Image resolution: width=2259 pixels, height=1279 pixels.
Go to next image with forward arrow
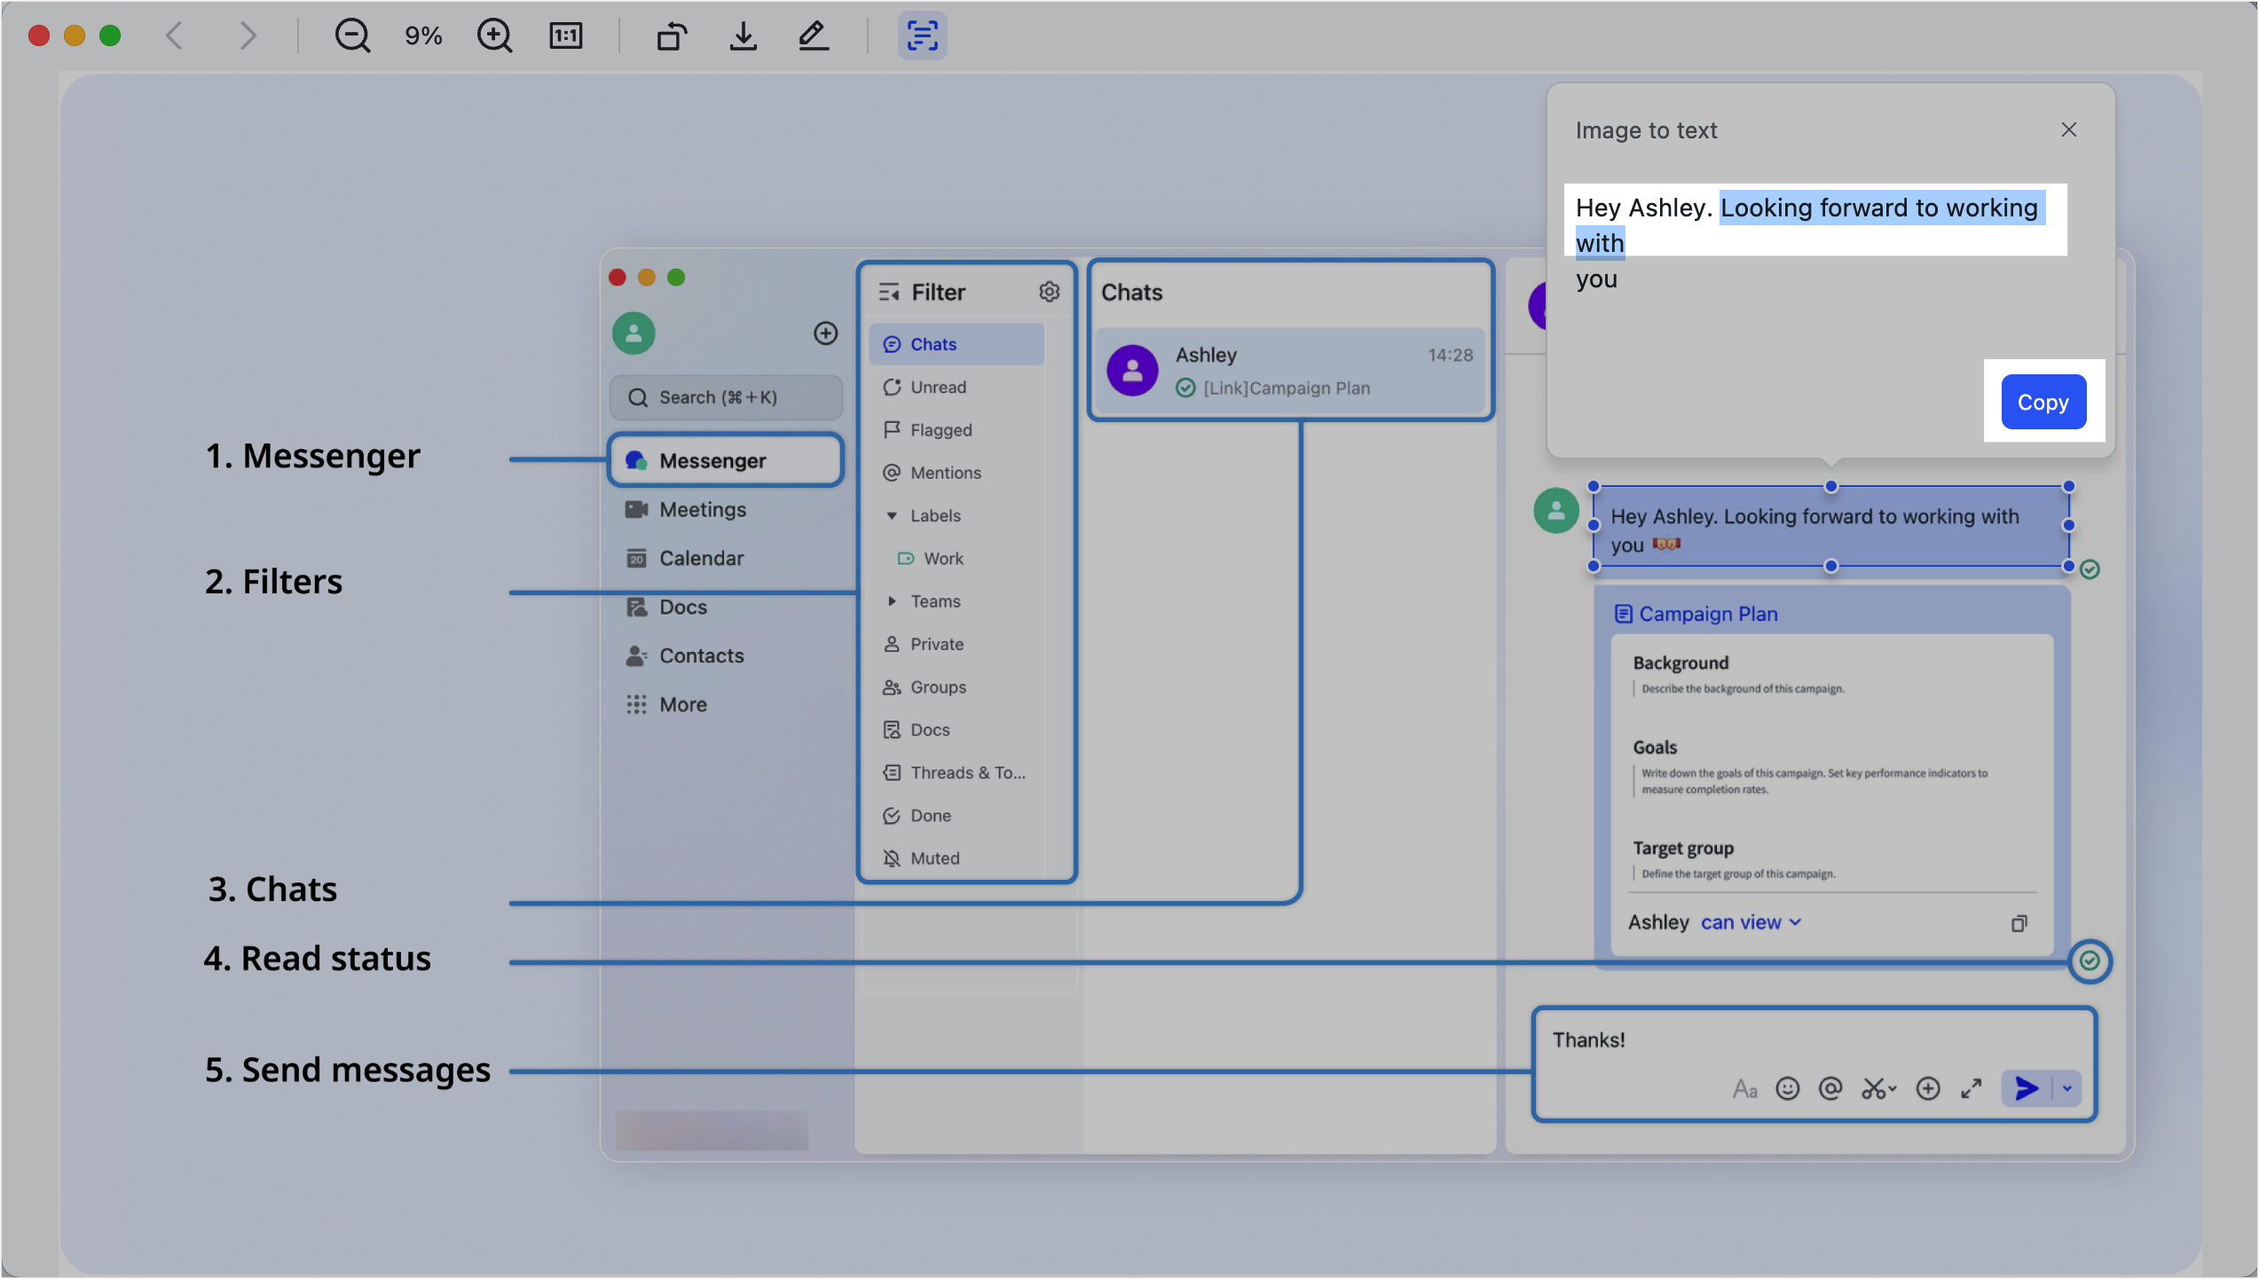tap(248, 36)
